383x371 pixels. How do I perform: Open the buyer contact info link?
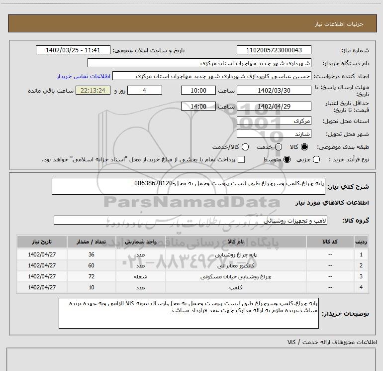84,76
